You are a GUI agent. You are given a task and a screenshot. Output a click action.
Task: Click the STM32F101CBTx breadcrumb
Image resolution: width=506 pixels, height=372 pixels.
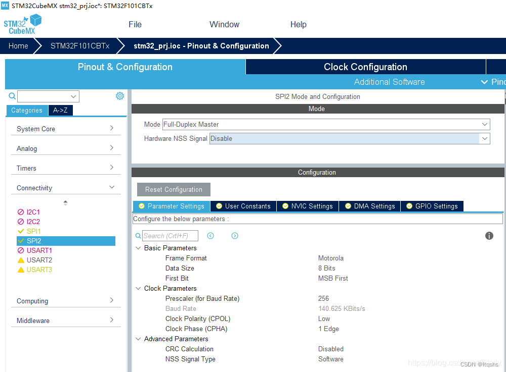(x=80, y=46)
